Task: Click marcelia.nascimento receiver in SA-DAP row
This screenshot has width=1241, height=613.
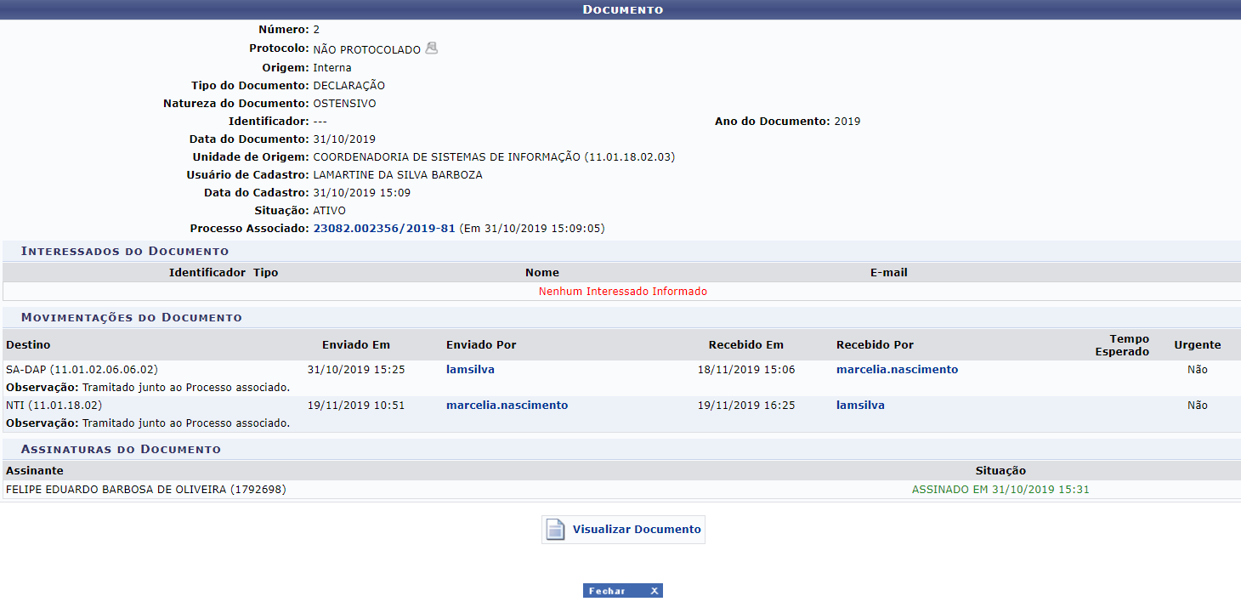Action: (x=897, y=370)
